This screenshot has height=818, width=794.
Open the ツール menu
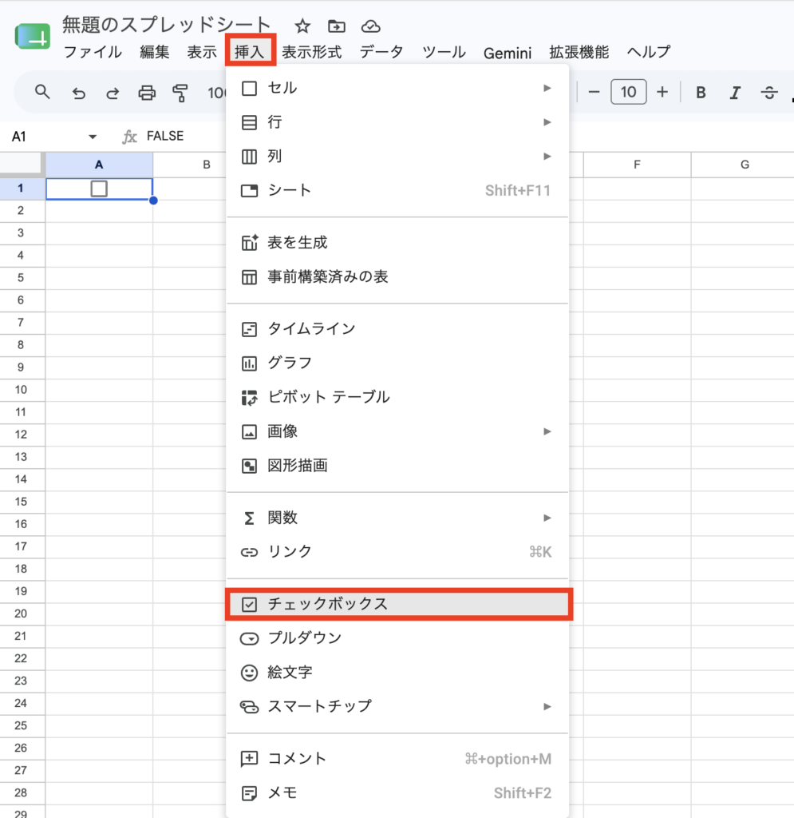444,52
